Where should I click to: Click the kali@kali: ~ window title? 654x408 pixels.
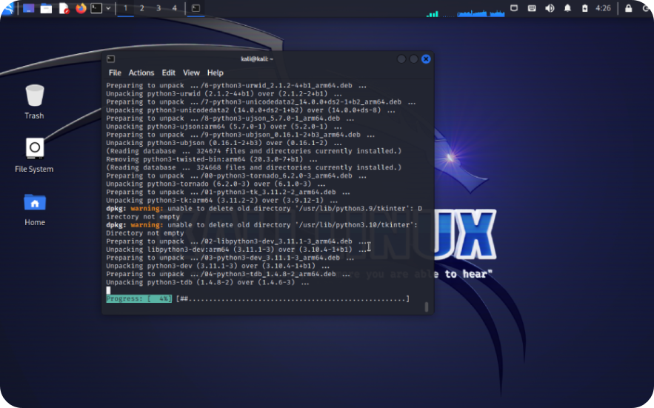(x=257, y=58)
